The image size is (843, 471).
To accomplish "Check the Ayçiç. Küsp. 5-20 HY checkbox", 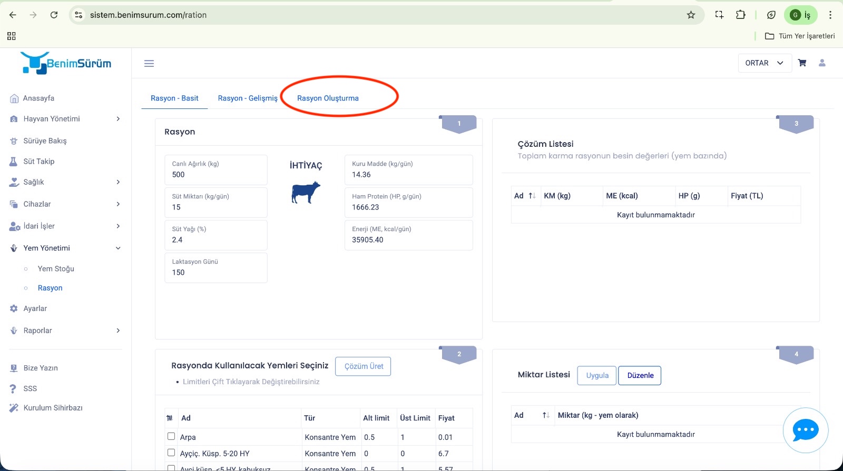I will pos(171,453).
